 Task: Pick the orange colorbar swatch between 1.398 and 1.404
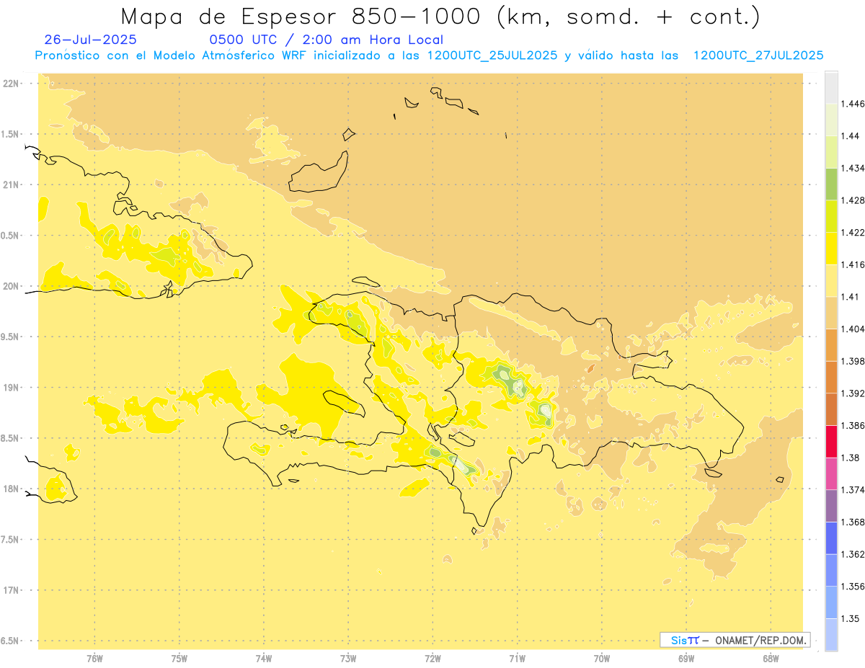(831, 345)
